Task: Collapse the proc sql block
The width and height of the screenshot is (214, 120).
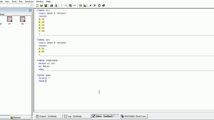Action: point(37,75)
